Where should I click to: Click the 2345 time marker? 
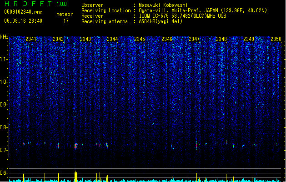point(140,39)
